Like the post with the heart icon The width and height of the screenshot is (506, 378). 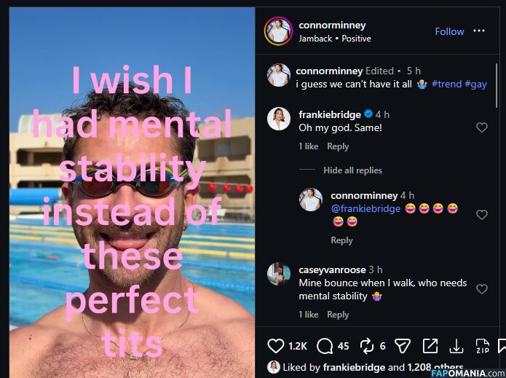275,346
